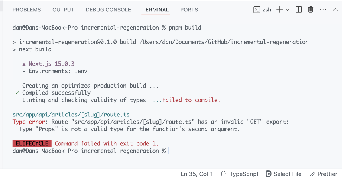Select the TERMINAL tab
This screenshot has height=179, width=342.
[155, 9]
